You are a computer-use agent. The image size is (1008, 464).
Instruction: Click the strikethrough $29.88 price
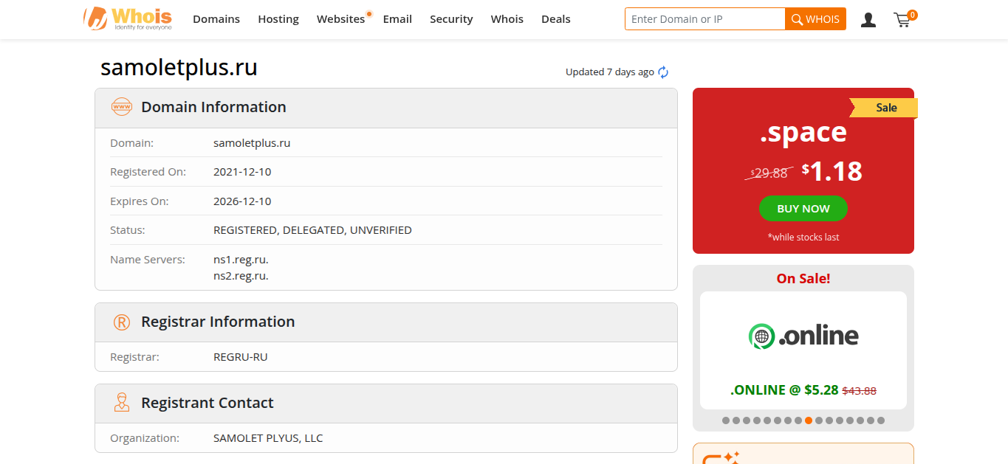769,173
